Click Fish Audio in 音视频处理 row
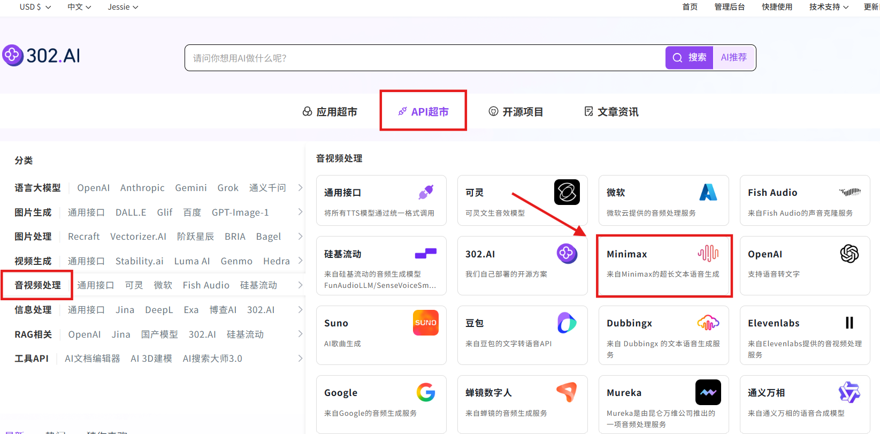Image resolution: width=880 pixels, height=434 pixels. [206, 285]
